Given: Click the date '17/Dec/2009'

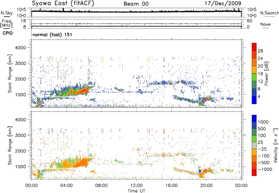Looking at the screenshot, I should [x=223, y=3].
